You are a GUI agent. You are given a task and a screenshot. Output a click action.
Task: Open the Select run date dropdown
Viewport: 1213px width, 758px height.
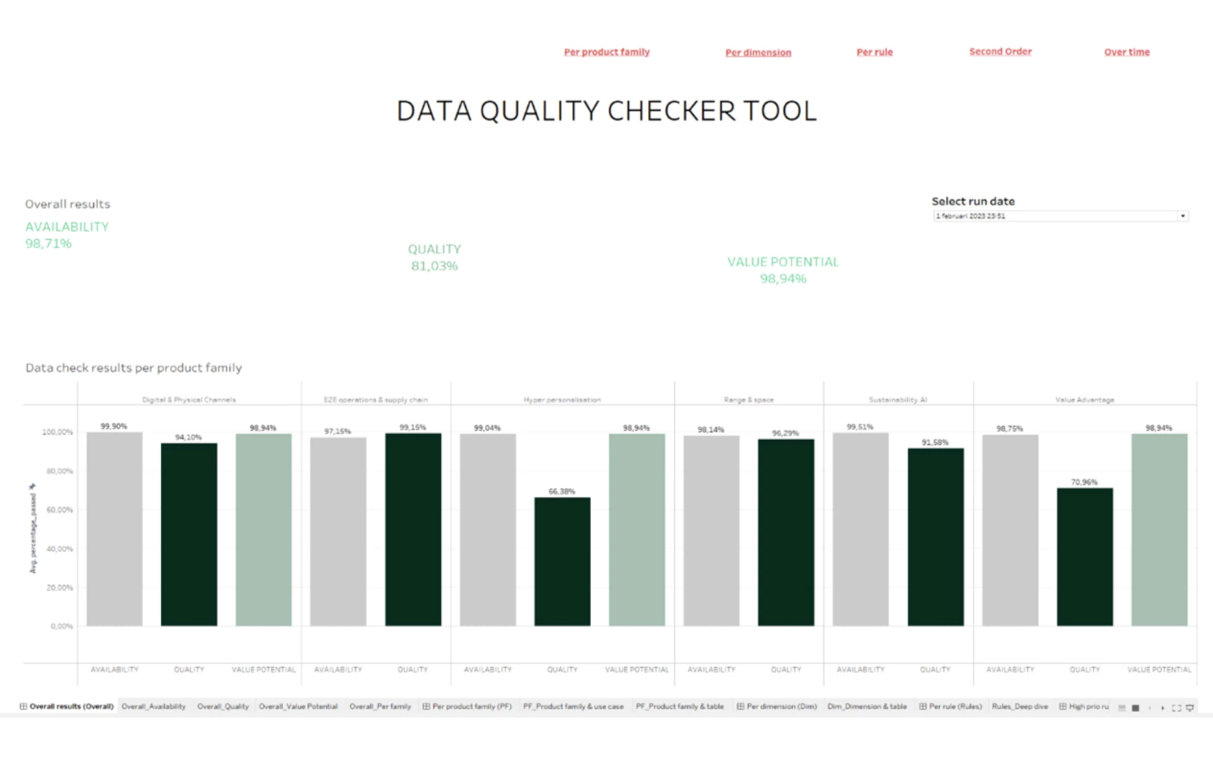[1061, 216]
